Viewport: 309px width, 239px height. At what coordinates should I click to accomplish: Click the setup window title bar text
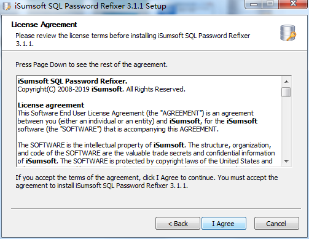coord(90,6)
